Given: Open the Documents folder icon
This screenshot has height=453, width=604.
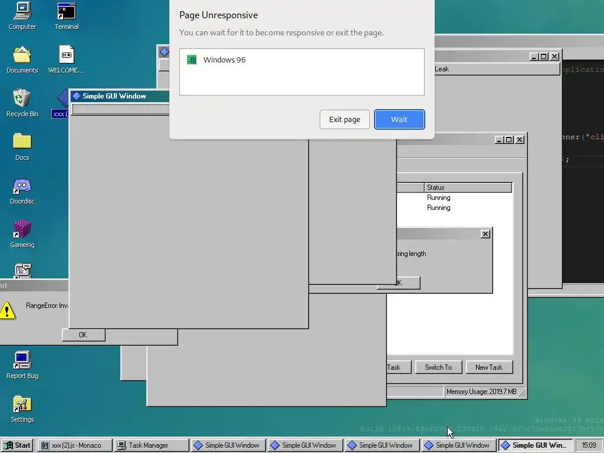Looking at the screenshot, I should (22, 60).
